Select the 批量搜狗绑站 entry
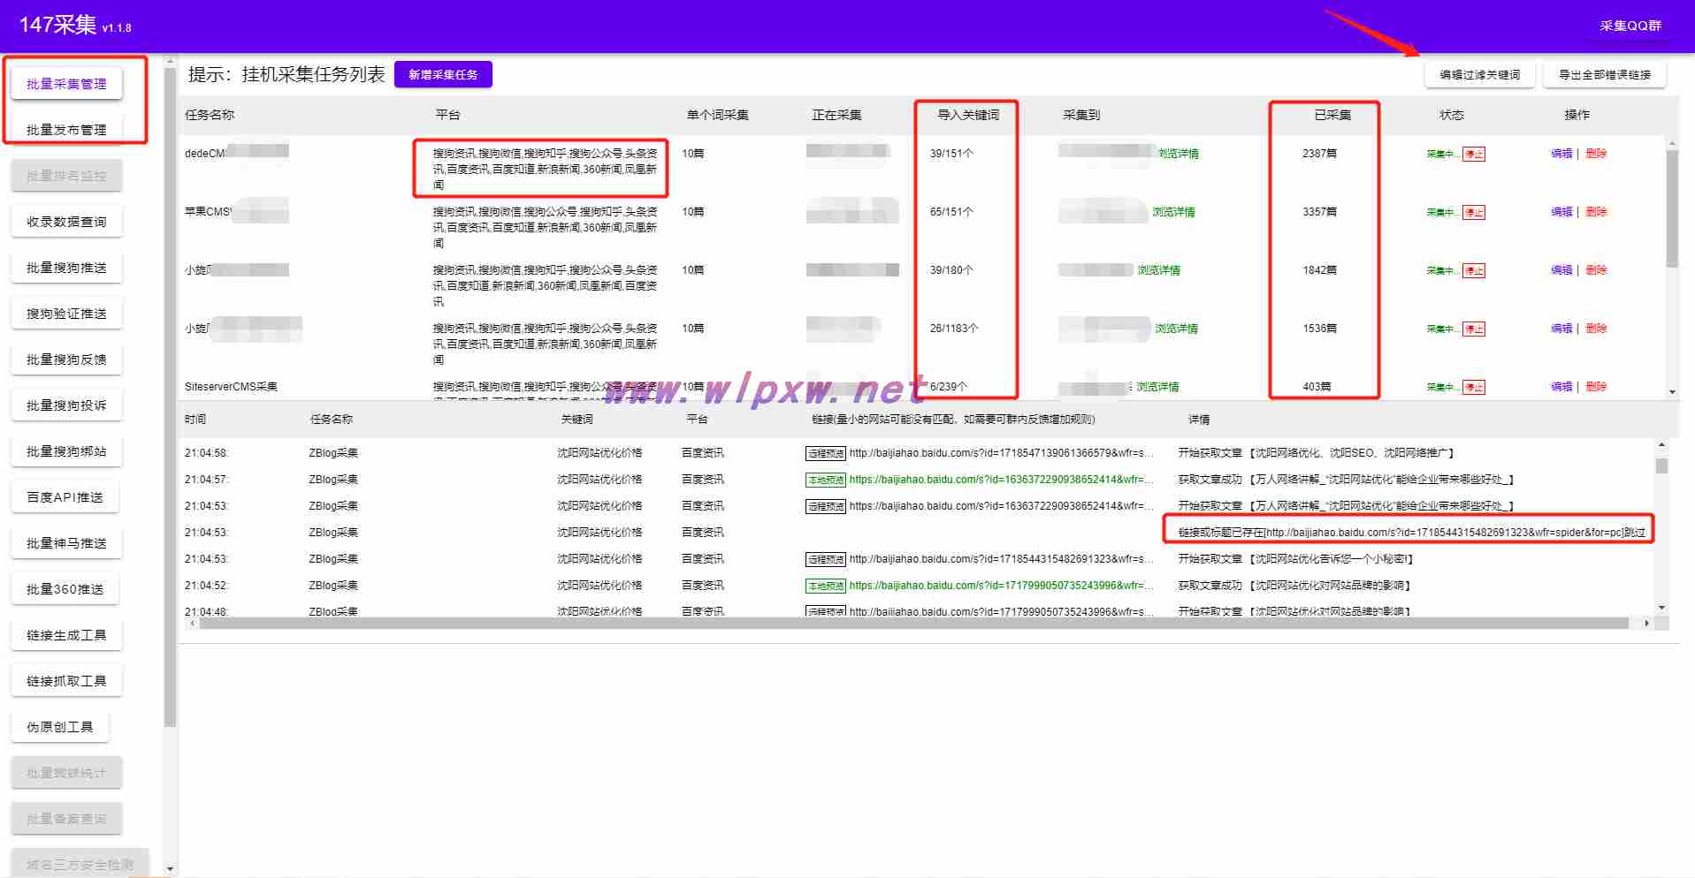The width and height of the screenshot is (1695, 878). click(66, 451)
